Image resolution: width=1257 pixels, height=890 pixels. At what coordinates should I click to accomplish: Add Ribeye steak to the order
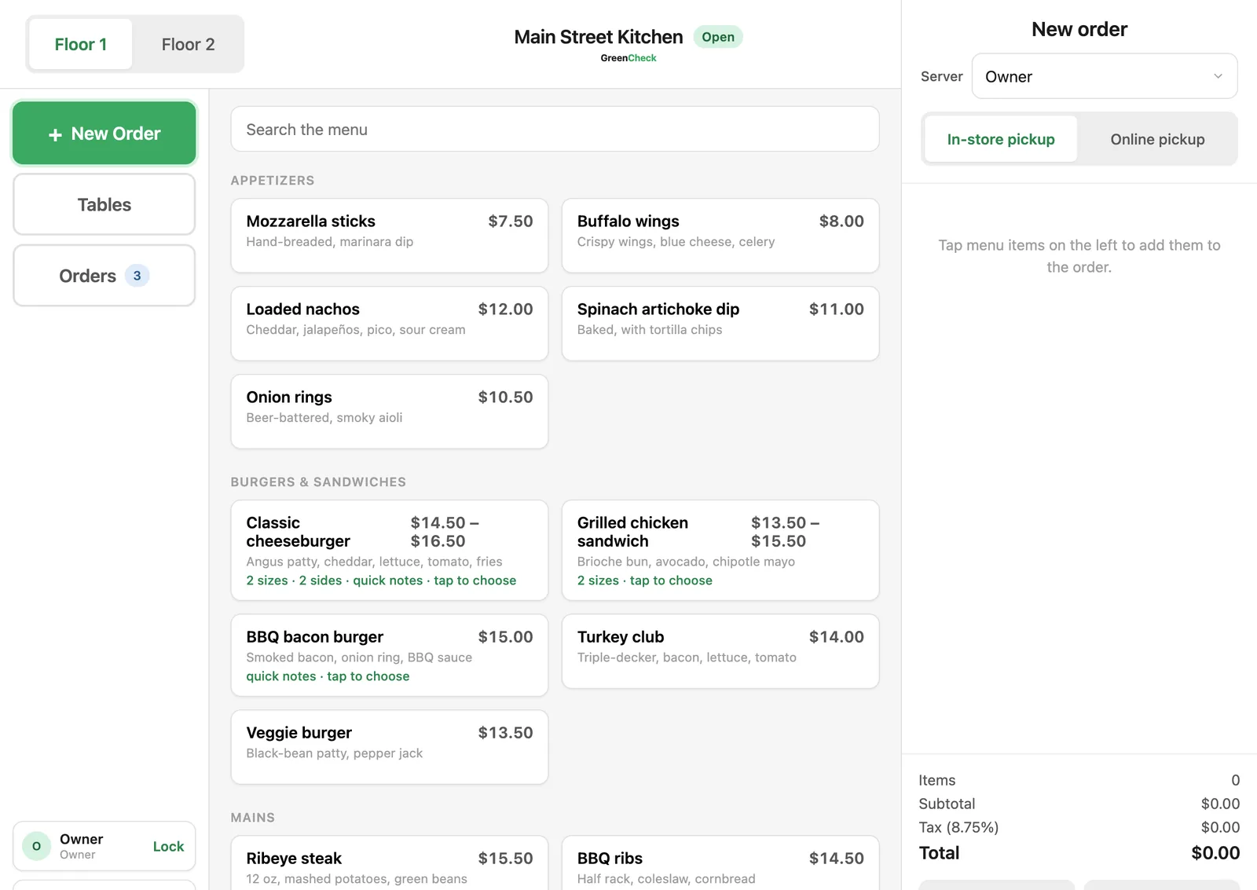point(390,863)
